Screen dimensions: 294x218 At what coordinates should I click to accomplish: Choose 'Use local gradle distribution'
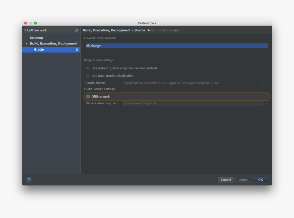88,76
